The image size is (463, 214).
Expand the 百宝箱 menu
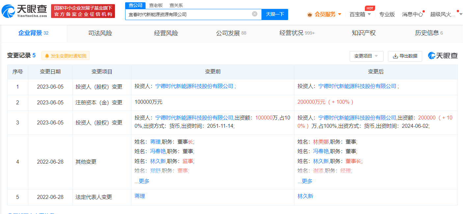coord(360,14)
